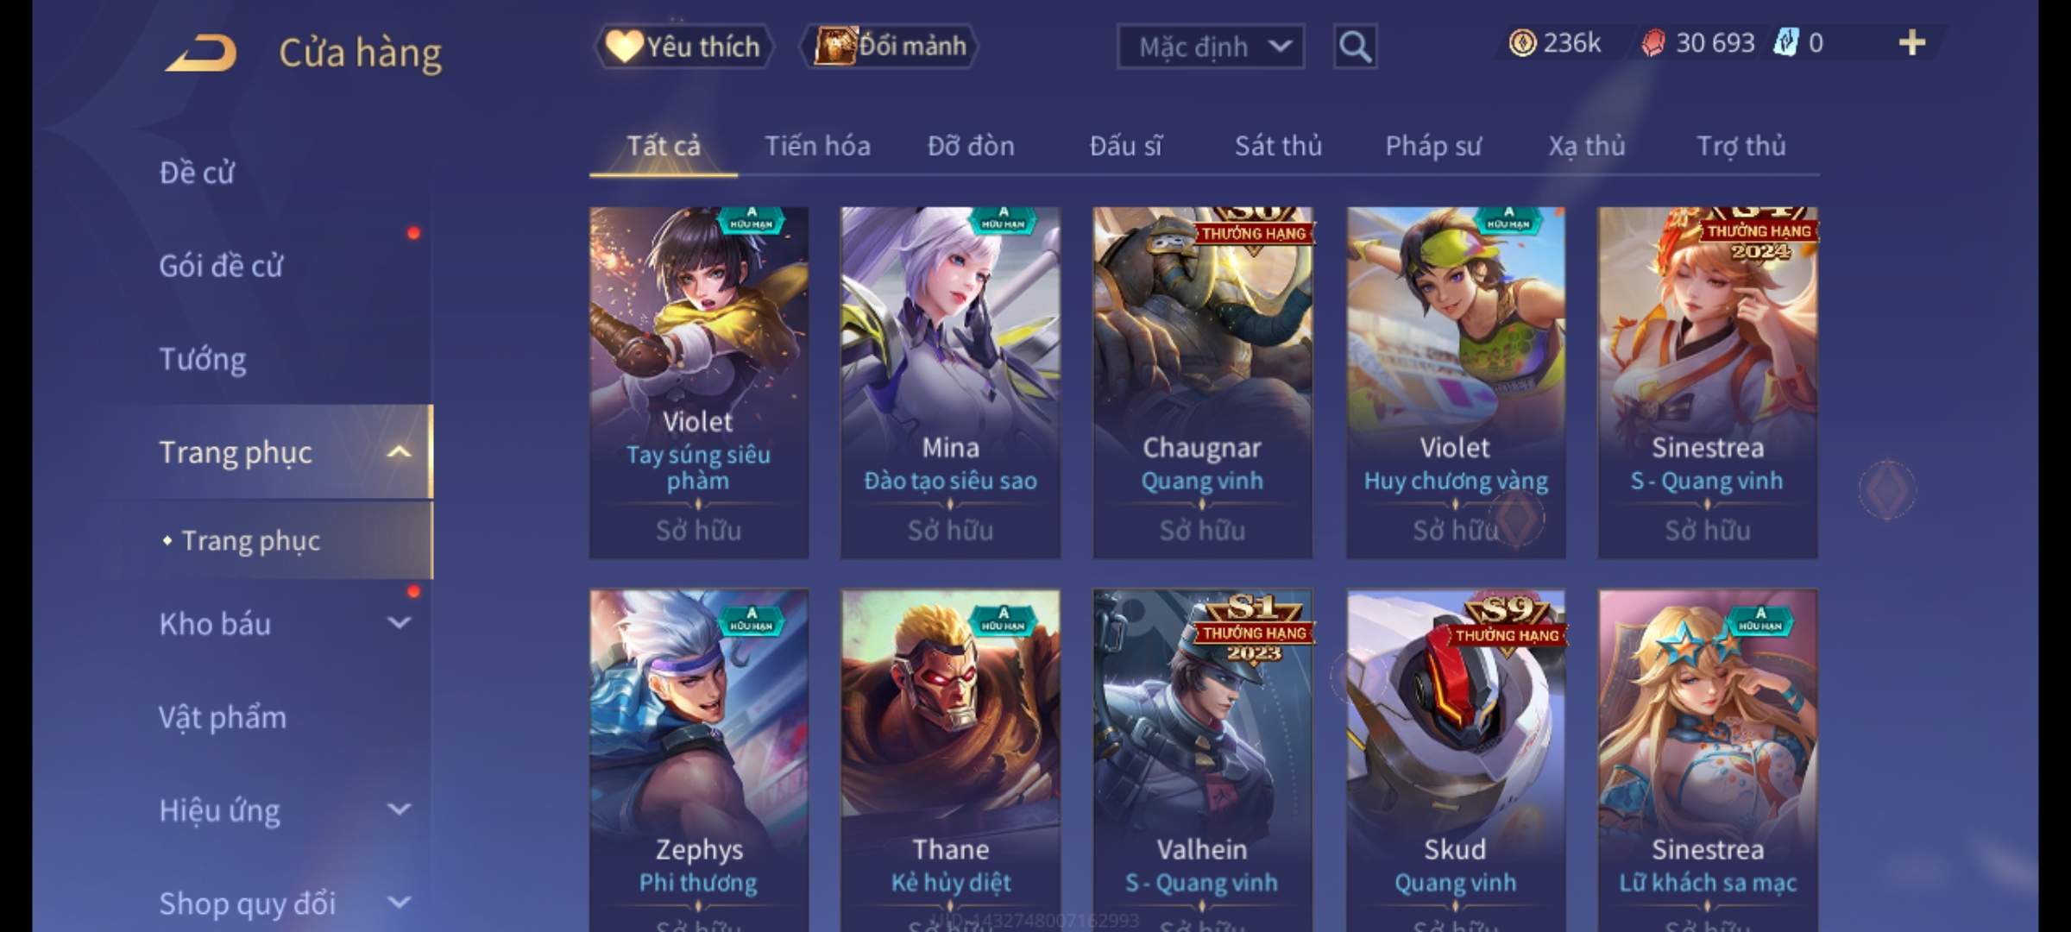
Task: Select the Mina Đào tạo siêu sao skin
Action: [x=950, y=382]
